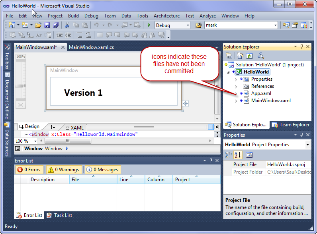This screenshot has width=317, height=234.
Task: Click the Copy toolbar icon
Action: [x=76, y=25]
